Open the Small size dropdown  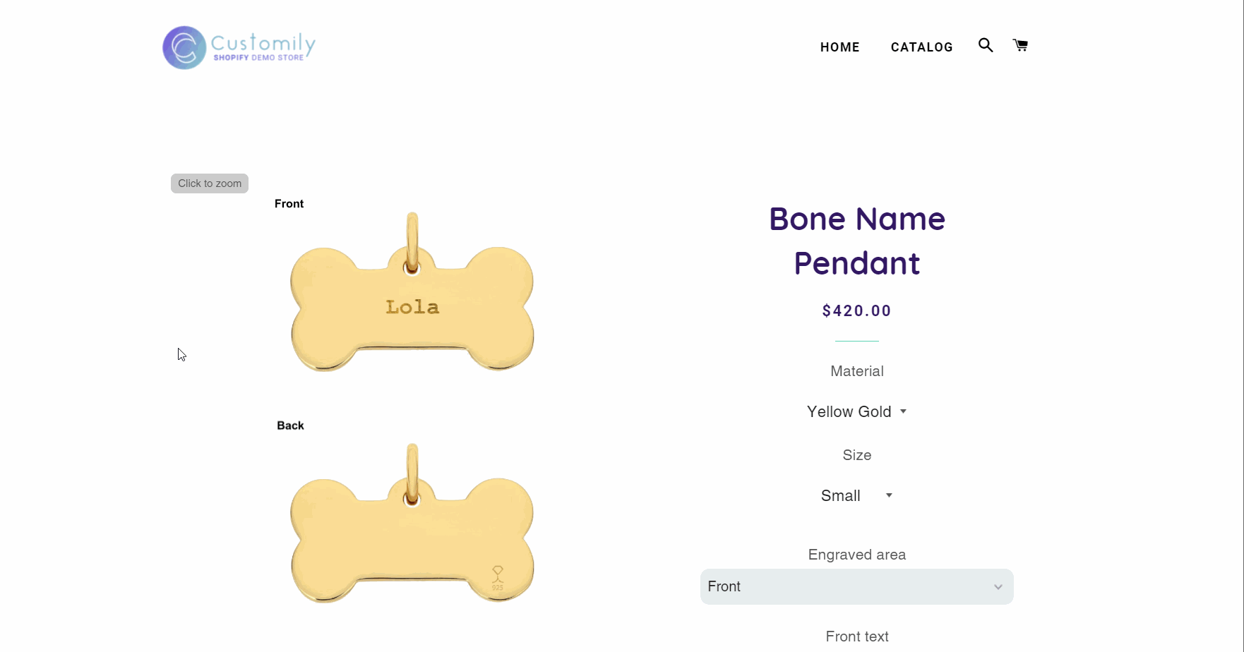pos(841,496)
